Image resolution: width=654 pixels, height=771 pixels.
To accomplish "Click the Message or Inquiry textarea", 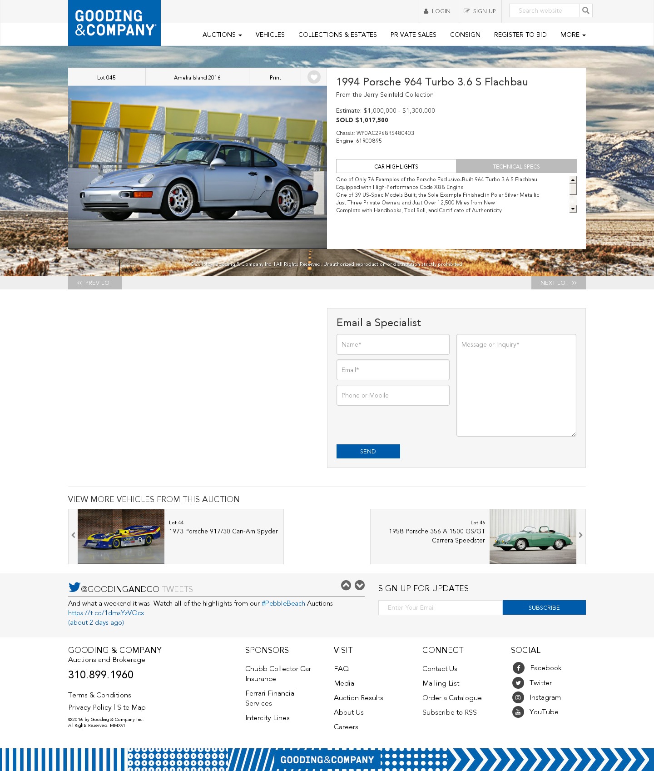I will click(516, 385).
